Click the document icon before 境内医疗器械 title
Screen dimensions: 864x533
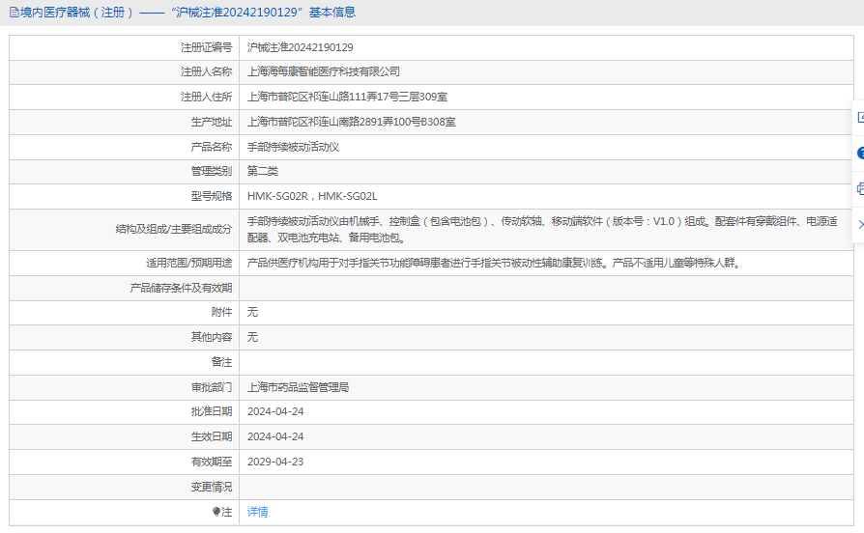14,13
